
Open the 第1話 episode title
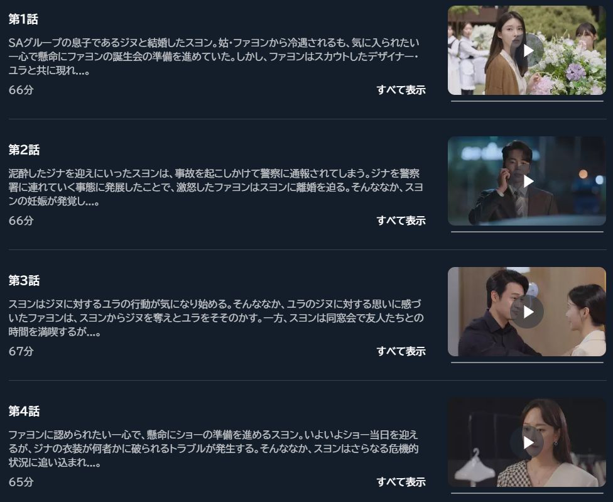(x=23, y=19)
